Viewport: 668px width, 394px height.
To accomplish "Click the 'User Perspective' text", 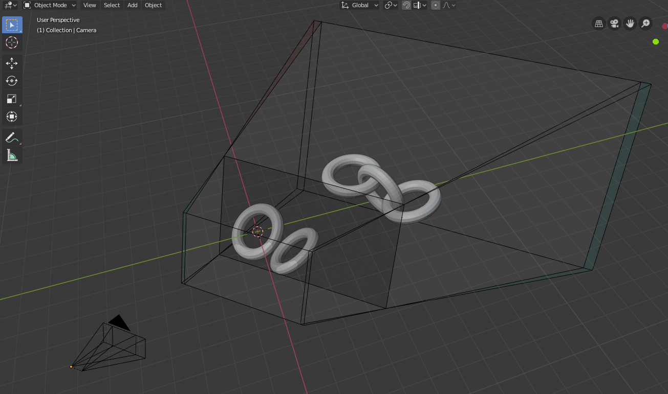I will 58,20.
